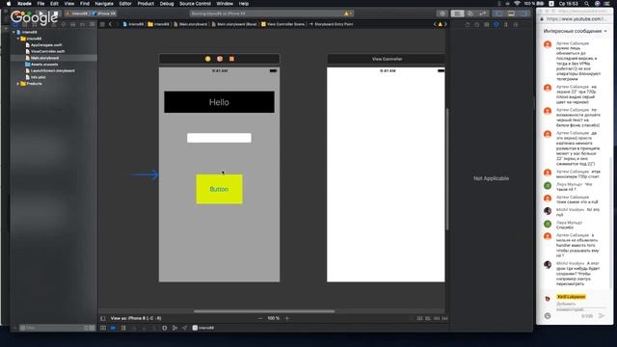
Task: Select the yellow Button on canvas
Action: click(x=219, y=189)
